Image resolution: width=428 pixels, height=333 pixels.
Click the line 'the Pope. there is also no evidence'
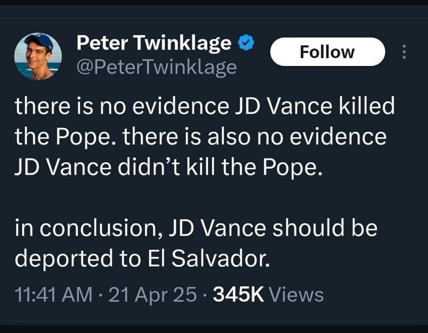[201, 137]
